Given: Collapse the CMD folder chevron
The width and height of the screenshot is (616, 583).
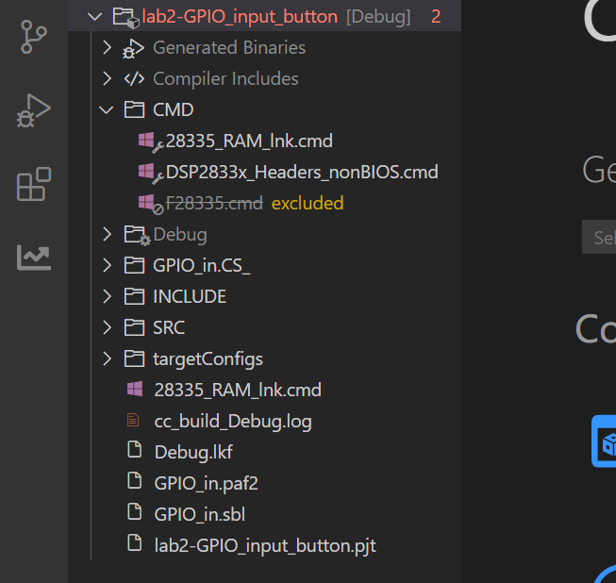Looking at the screenshot, I should [x=107, y=109].
